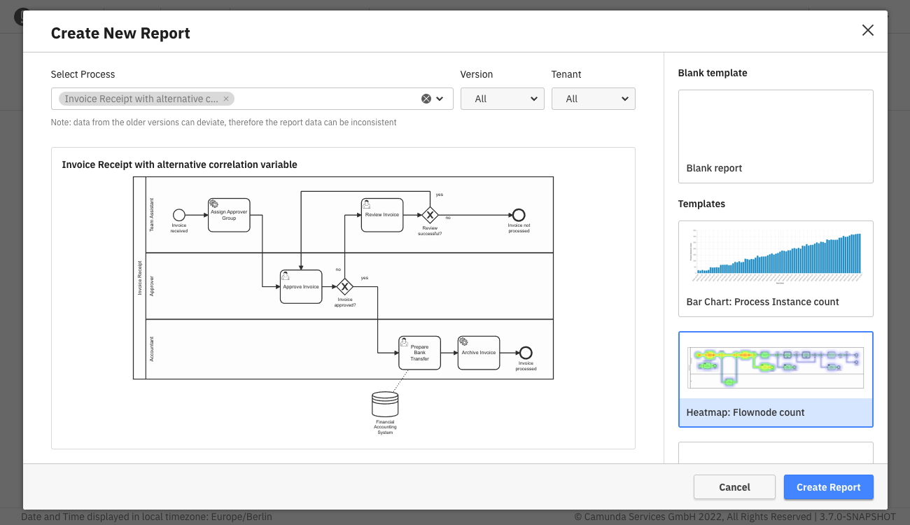Click the Create Report button
The height and width of the screenshot is (525, 910).
tap(829, 487)
